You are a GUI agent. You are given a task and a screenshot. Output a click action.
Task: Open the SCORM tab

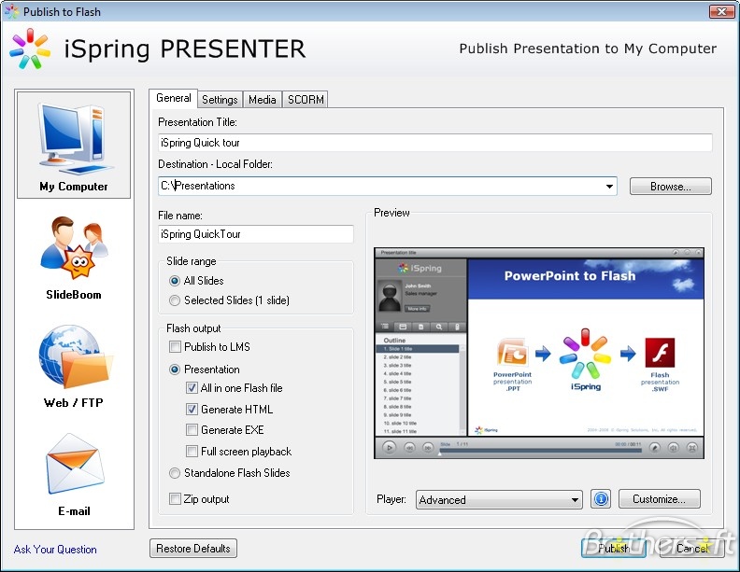click(306, 100)
